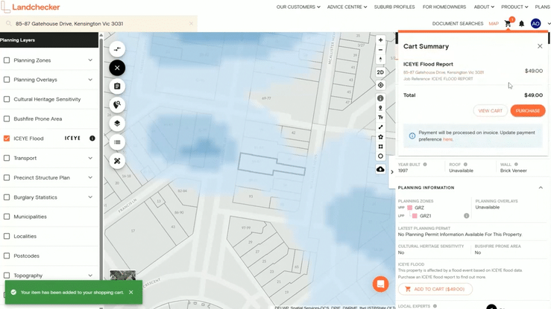Open Our Customers dropdown menu
Image resolution: width=551 pixels, height=309 pixels.
point(298,7)
